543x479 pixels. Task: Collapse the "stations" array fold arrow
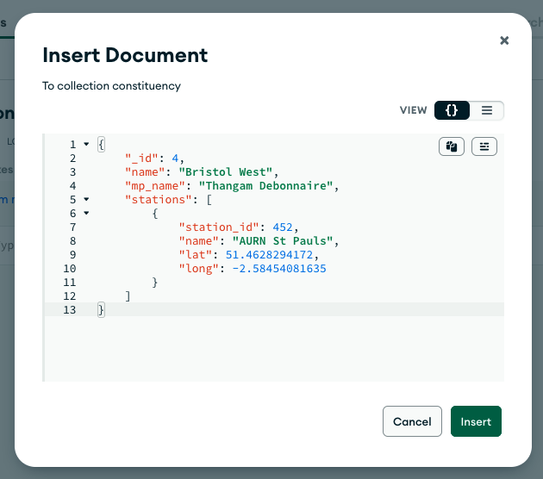[x=86, y=200]
